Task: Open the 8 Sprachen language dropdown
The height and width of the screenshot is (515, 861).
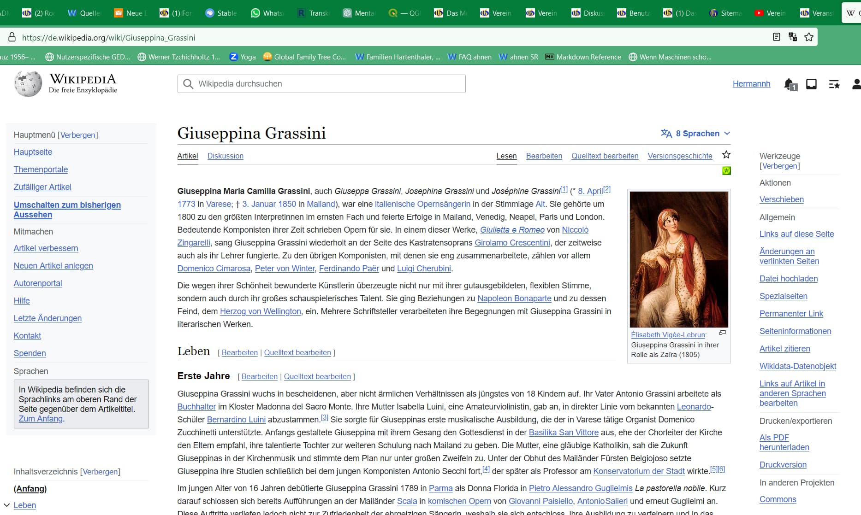Action: [x=695, y=134]
